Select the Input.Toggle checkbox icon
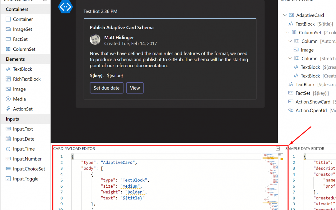This screenshot has width=336, height=210. point(8,179)
